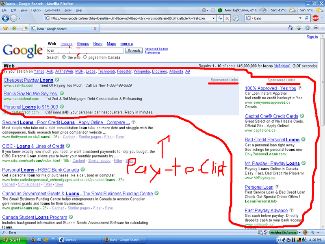Click the grey Forward navigation arrow
The width and height of the screenshot is (325, 244).
click(14, 18)
